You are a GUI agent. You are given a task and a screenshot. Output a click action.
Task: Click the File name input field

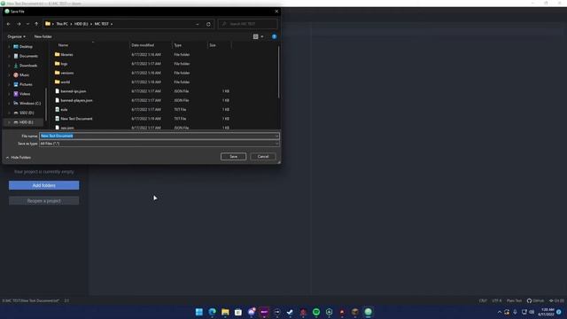[x=157, y=136]
